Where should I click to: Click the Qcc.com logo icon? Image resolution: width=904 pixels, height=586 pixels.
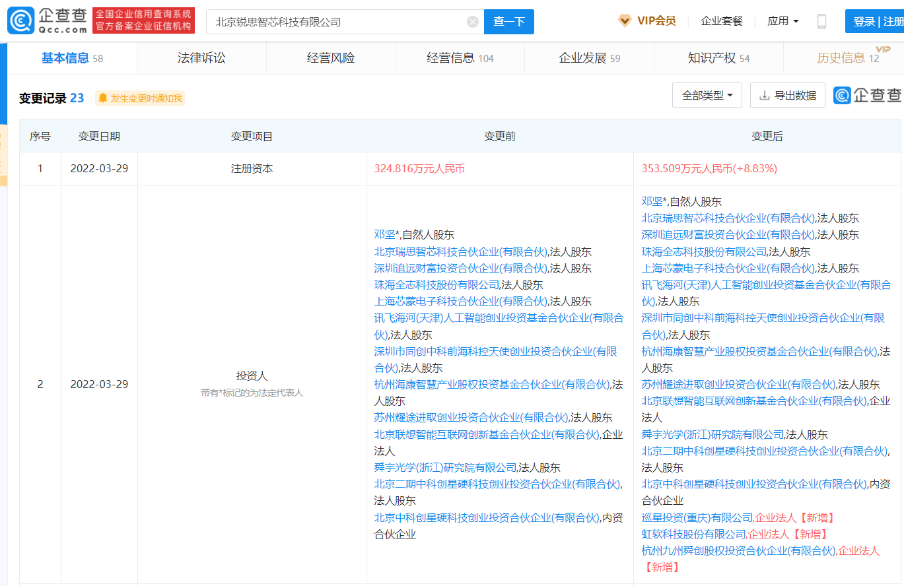[x=21, y=21]
